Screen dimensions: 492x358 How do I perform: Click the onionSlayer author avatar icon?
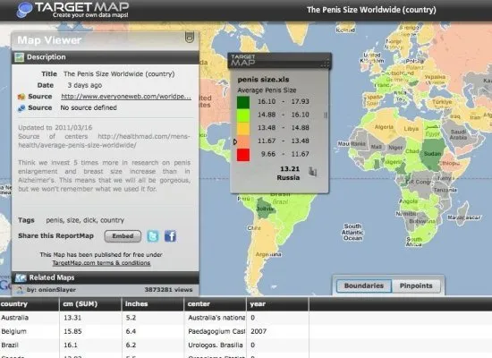click(20, 290)
